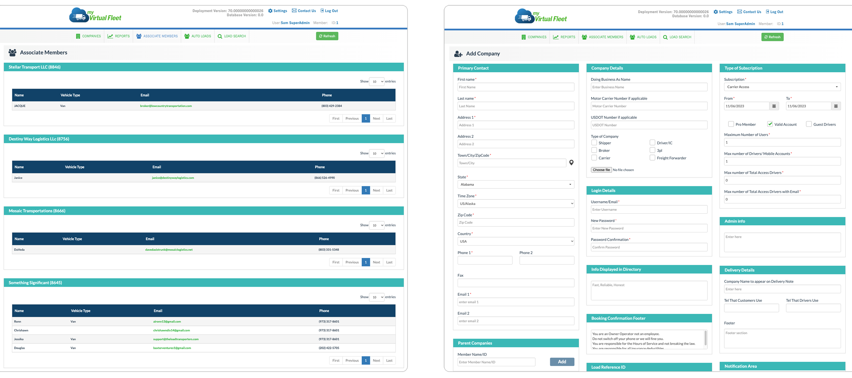The image size is (852, 378).
Task: Click the Booking Confirmation Footer text scrollbar
Action: [705, 338]
